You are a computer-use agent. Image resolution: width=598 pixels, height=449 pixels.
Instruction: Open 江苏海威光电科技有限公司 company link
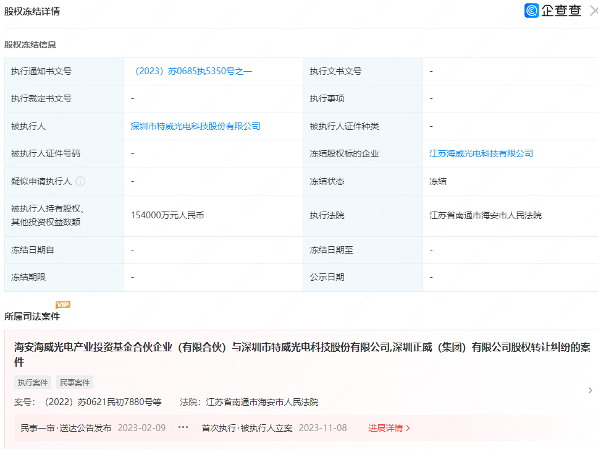pos(481,153)
